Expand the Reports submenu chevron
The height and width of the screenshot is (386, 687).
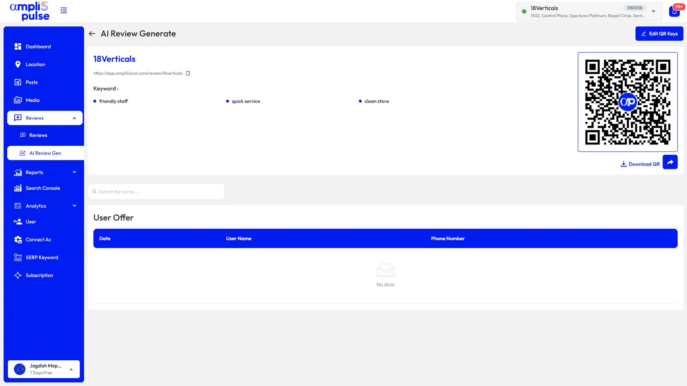pyautogui.click(x=74, y=172)
